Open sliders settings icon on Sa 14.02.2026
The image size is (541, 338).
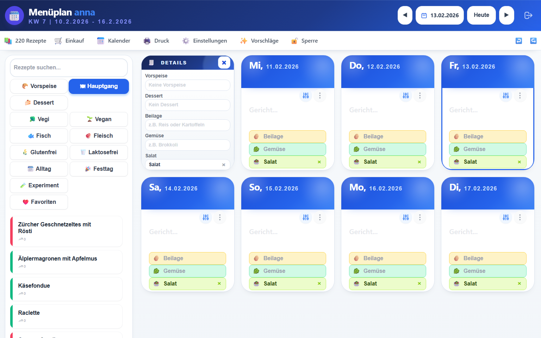pos(206,217)
